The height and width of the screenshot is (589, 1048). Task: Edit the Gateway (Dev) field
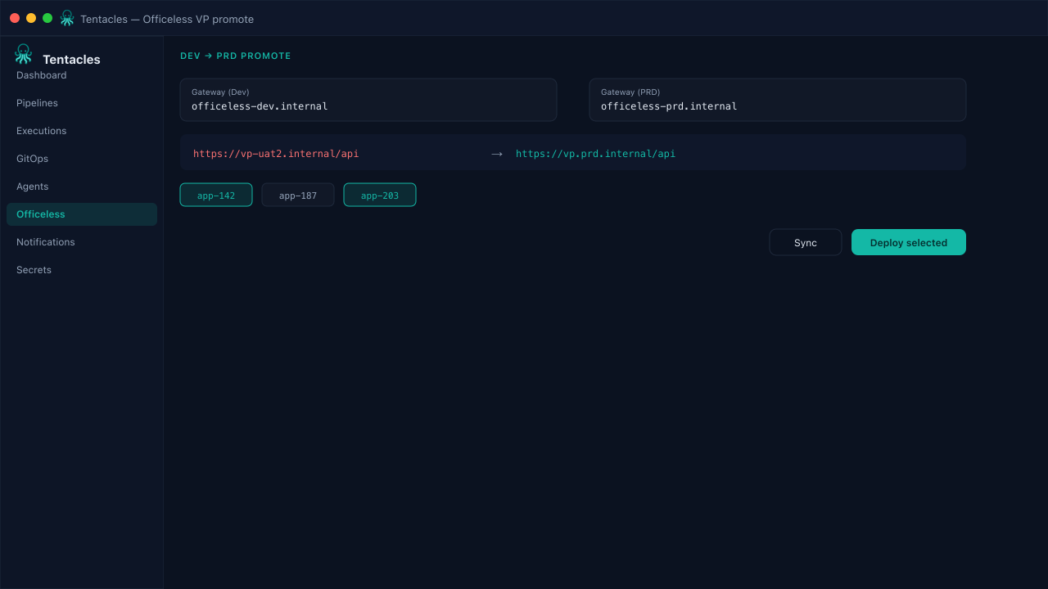point(368,100)
